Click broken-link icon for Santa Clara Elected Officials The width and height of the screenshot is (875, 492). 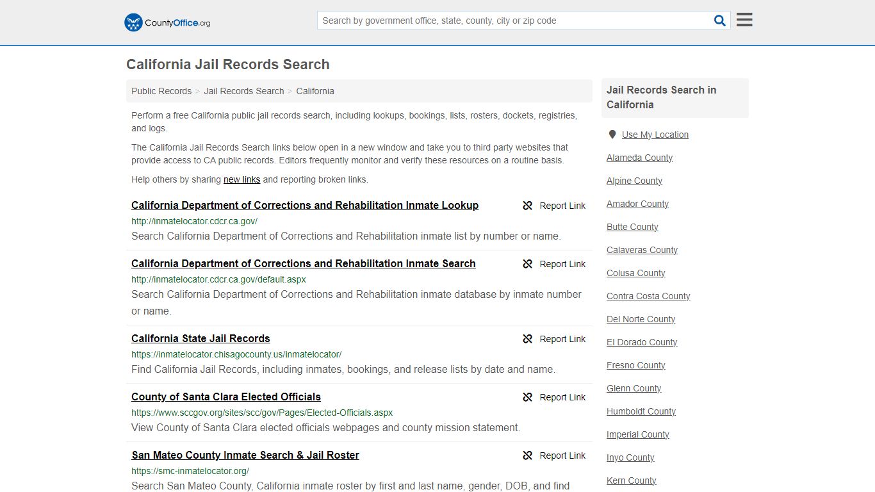click(x=528, y=397)
